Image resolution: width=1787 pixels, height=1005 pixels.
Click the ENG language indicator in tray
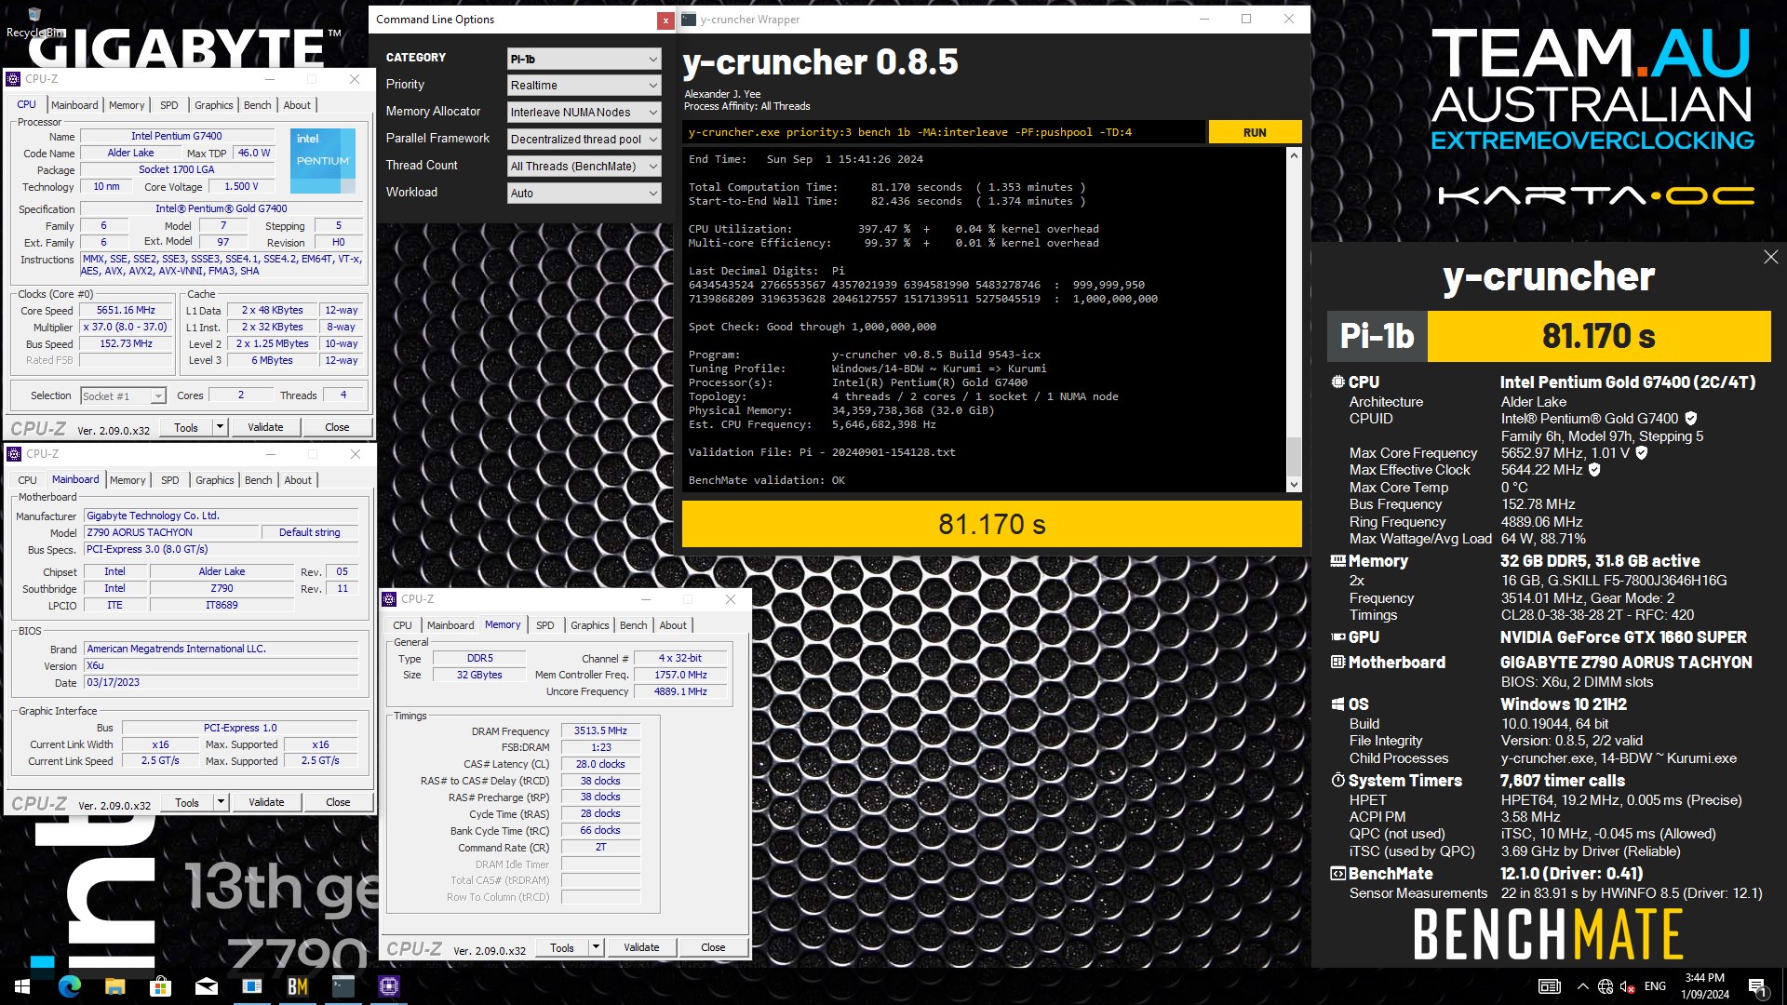tap(1655, 986)
